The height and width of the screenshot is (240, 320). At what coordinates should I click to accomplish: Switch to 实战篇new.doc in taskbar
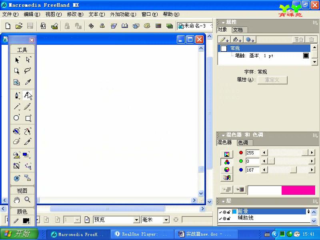[x=206, y=234]
